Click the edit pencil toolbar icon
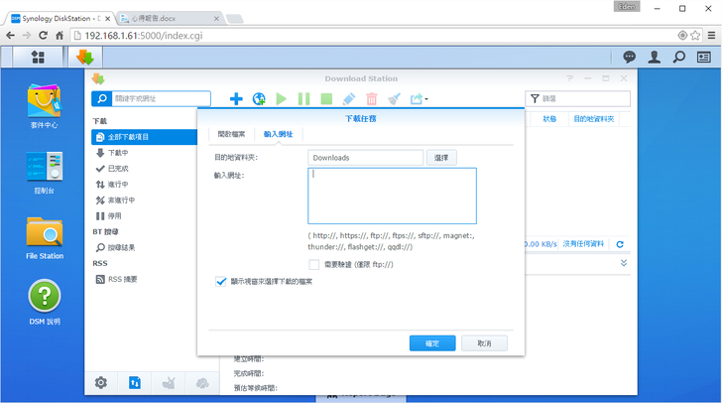Screen dimensions: 722x403 tap(349, 98)
